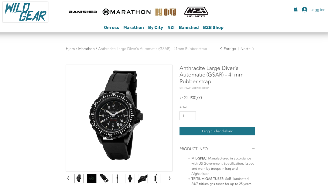
Task: Click the user account avatar icon
Action: pos(305,10)
